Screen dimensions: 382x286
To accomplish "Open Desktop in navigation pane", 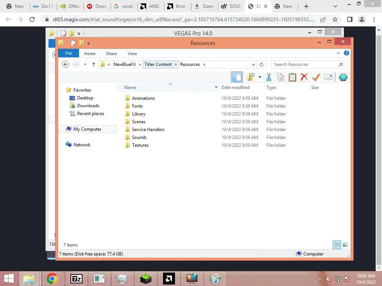I will (x=85, y=98).
